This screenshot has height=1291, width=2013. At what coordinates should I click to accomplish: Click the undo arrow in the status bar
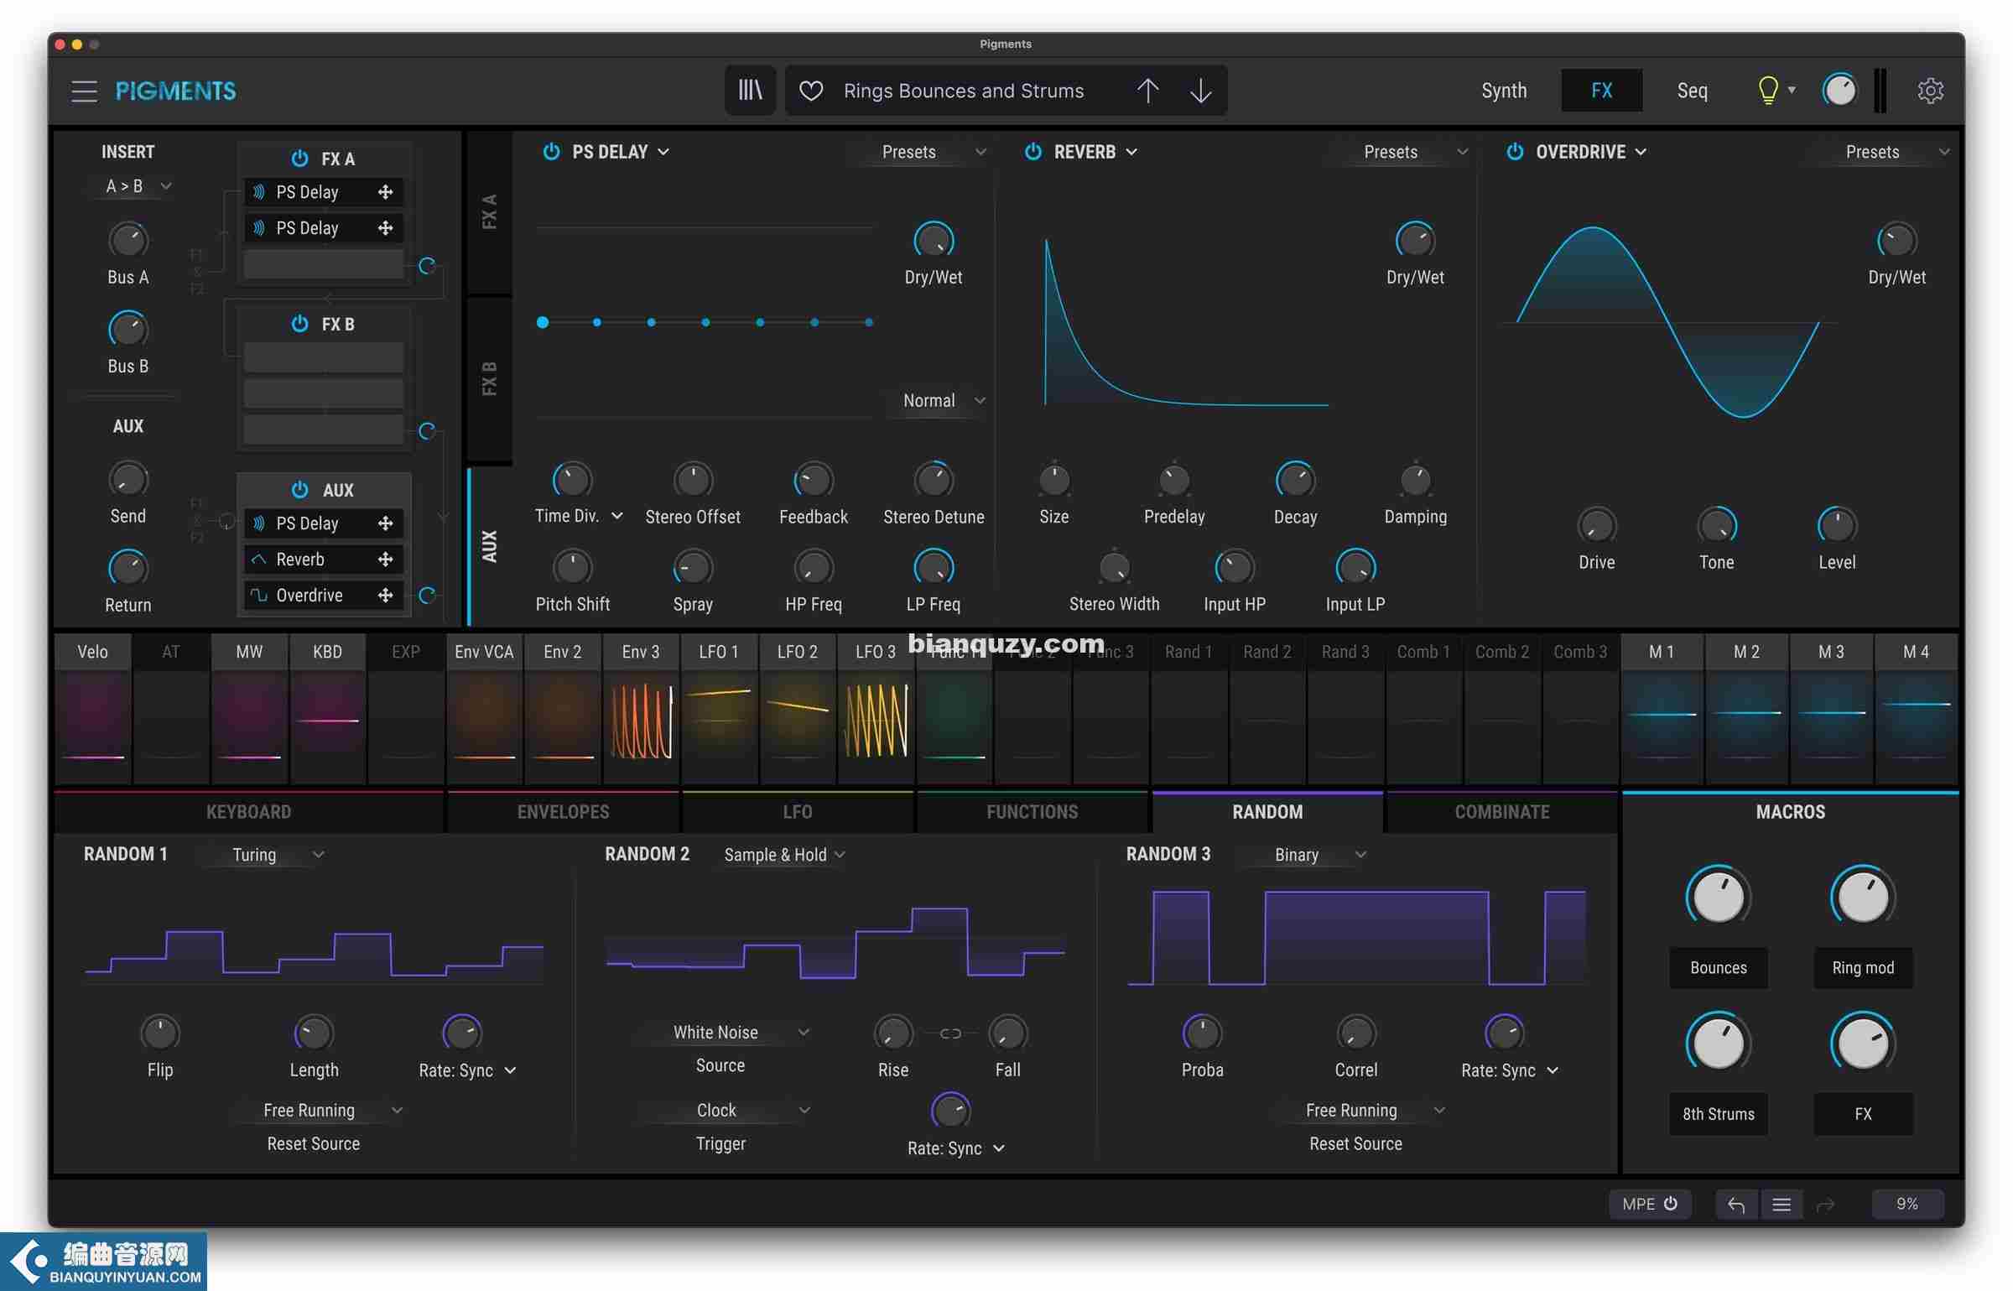(1735, 1205)
